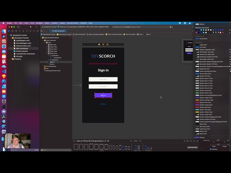This screenshot has width=231, height=173.
Task: Open the Source Control menu
Action: (x=73, y=23)
